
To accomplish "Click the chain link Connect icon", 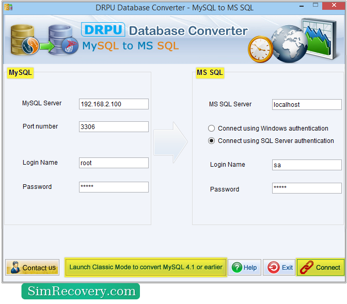I will click(x=307, y=267).
